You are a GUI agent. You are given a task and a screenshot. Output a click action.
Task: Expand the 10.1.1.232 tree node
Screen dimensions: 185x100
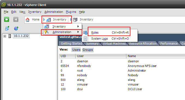coord(5,36)
